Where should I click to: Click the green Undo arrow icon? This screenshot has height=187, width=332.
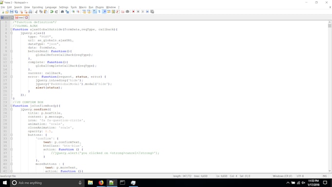(x=51, y=12)
